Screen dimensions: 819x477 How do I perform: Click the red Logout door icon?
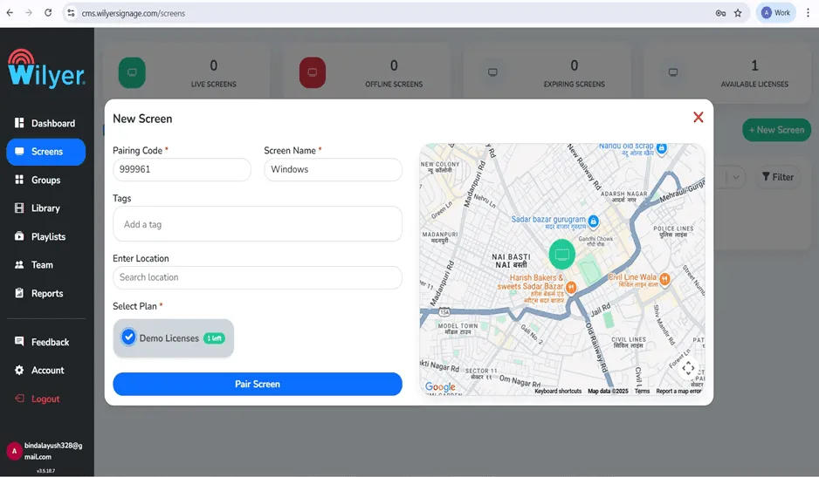[19, 399]
